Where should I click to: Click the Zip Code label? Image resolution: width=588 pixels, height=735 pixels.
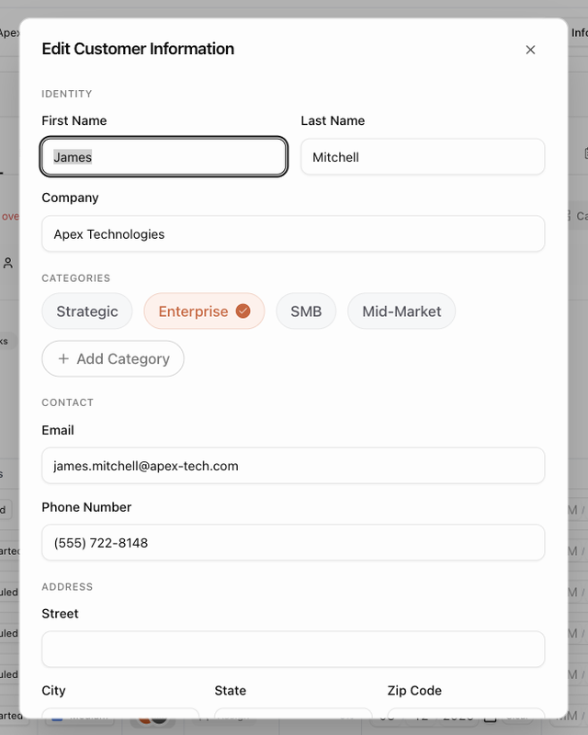tap(414, 691)
